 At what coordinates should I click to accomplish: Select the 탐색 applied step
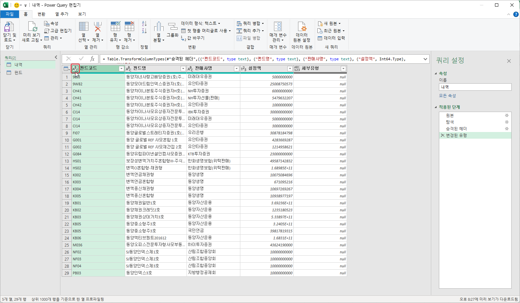(475, 122)
